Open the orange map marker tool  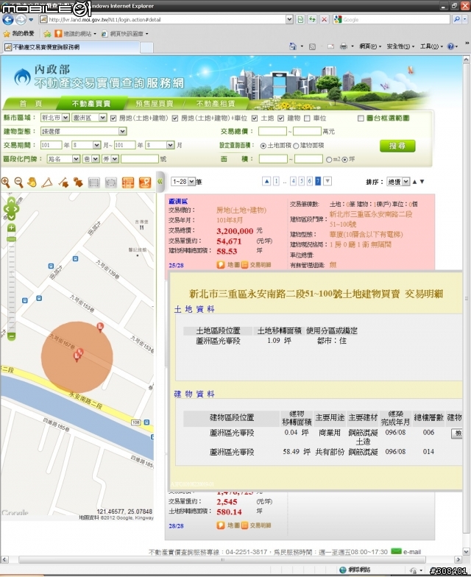[x=145, y=183]
